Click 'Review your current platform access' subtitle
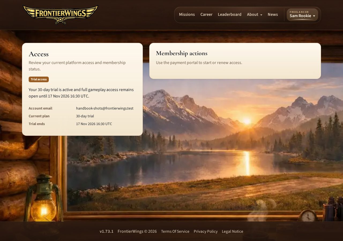343x241 pixels. pyautogui.click(x=77, y=66)
